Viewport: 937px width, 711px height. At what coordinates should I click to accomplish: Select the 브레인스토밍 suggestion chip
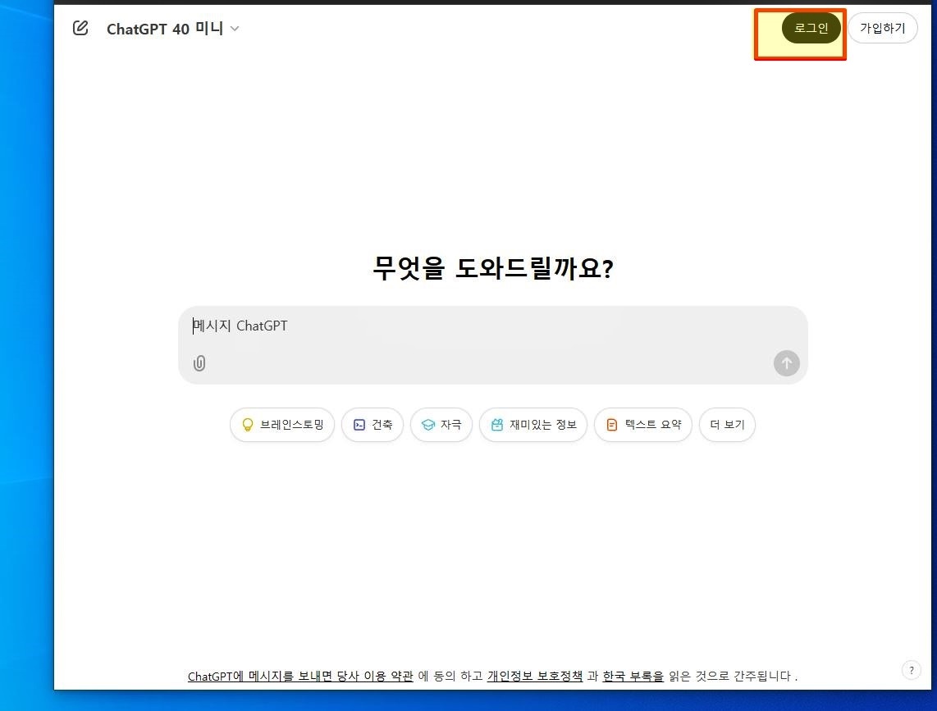(x=282, y=425)
